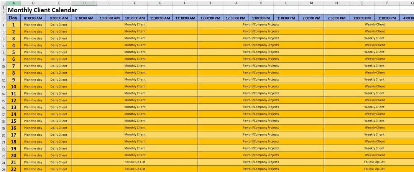Select the Monthly Client Calendar title cell
414x172 pixels.
(x=52, y=10)
